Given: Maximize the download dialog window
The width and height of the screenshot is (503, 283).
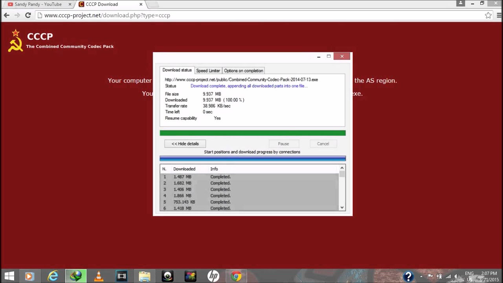Looking at the screenshot, I should pos(329,56).
